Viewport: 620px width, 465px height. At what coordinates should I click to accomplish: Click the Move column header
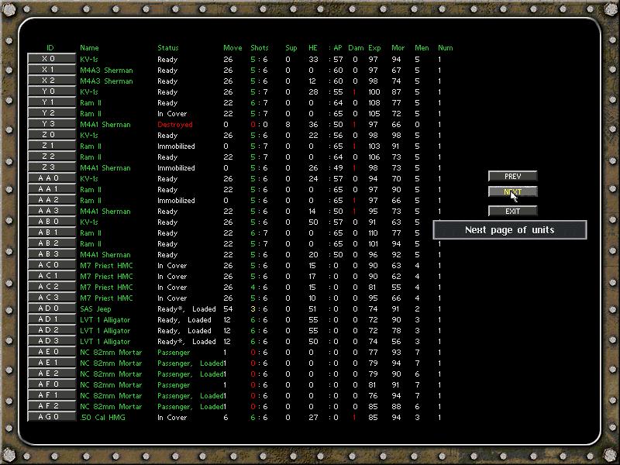pos(232,48)
